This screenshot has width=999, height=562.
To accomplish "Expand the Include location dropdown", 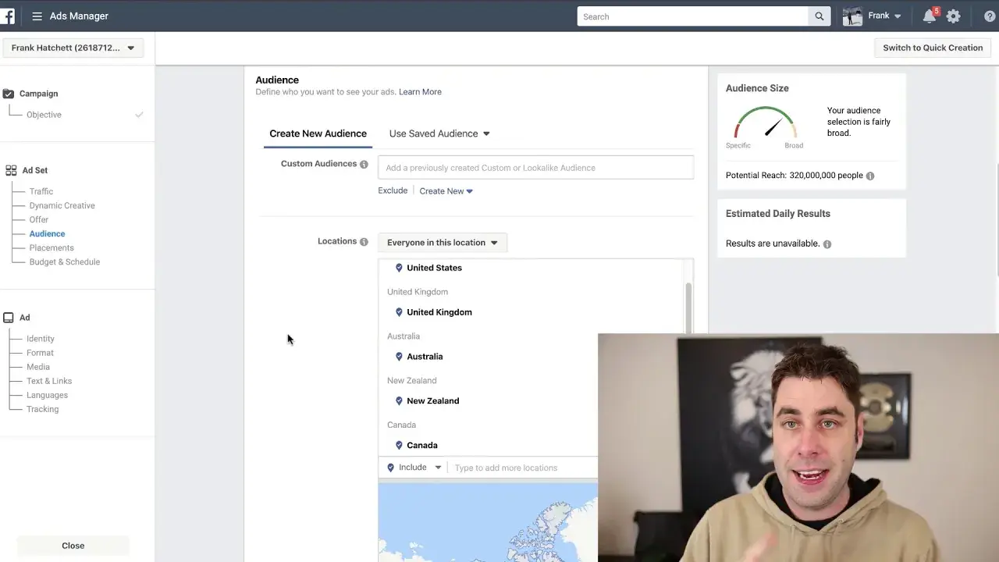I will click(x=414, y=468).
